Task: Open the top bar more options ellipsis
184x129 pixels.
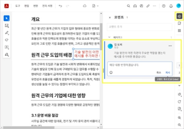Action: (x=155, y=6)
